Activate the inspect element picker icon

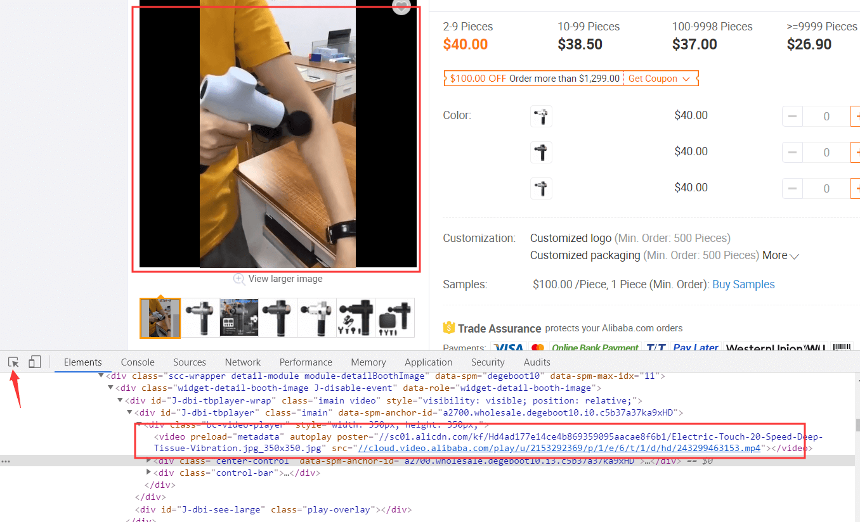[13, 362]
